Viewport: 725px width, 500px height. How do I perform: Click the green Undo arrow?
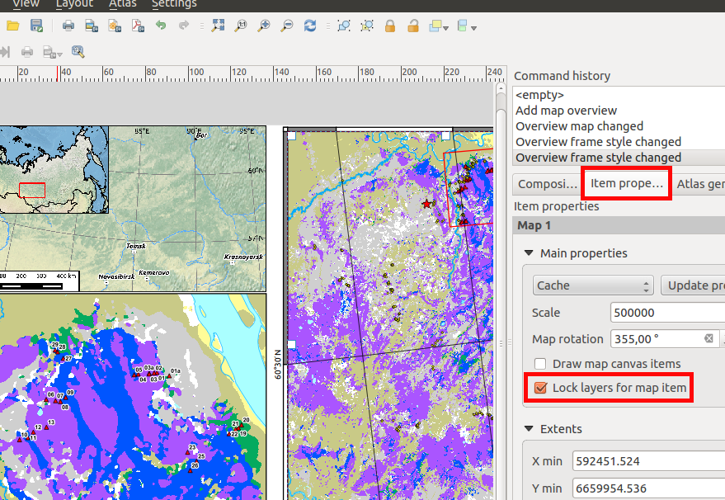point(161,26)
